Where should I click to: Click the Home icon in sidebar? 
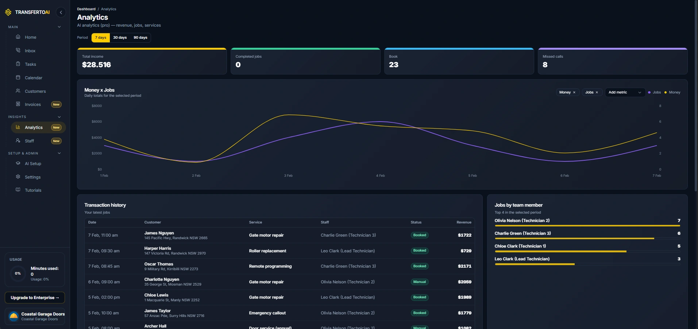[18, 37]
